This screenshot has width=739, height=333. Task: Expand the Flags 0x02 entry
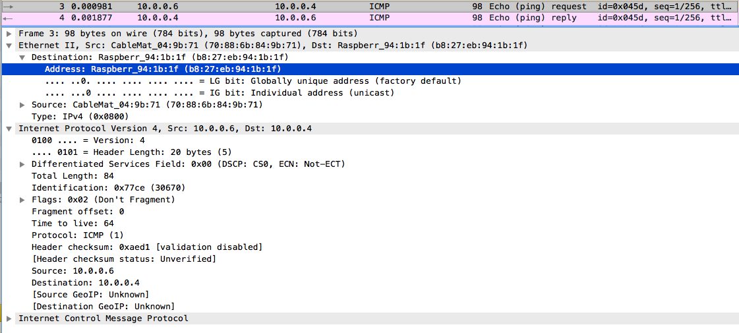tap(23, 200)
